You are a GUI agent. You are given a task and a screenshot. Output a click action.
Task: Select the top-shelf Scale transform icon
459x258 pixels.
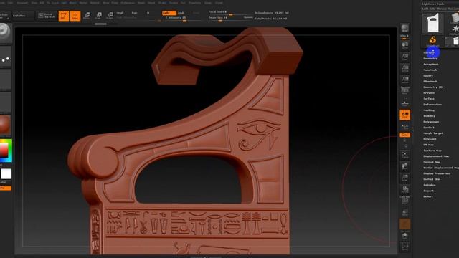(x=98, y=16)
